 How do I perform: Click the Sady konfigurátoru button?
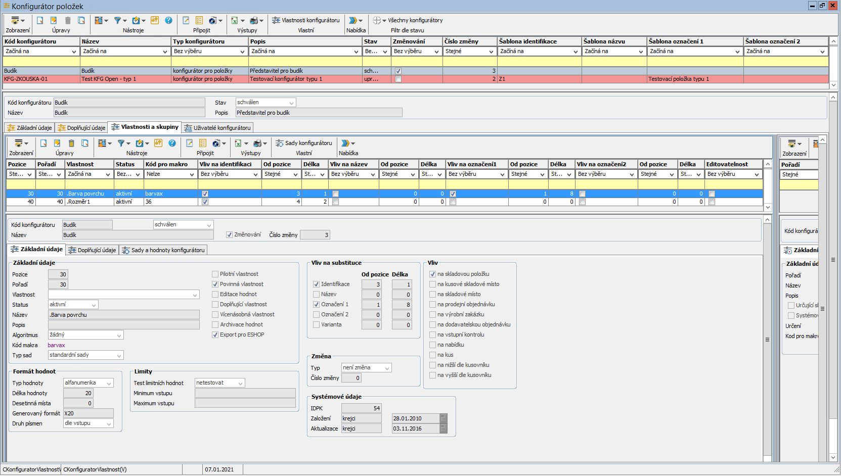[303, 143]
